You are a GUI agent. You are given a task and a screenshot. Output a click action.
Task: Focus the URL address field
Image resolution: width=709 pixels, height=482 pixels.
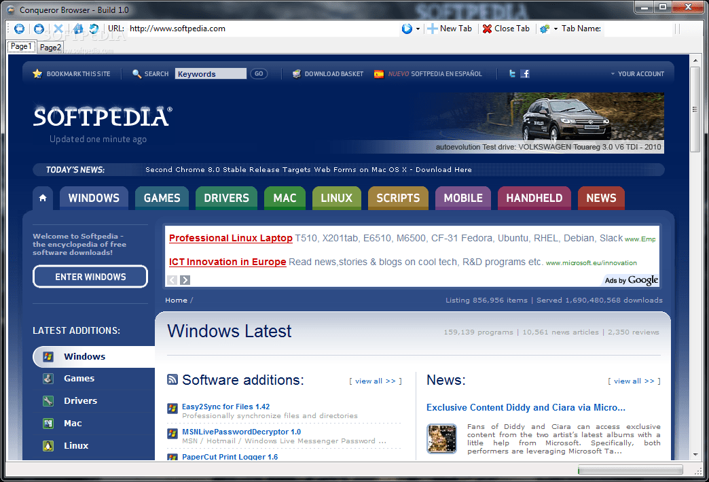pyautogui.click(x=262, y=29)
